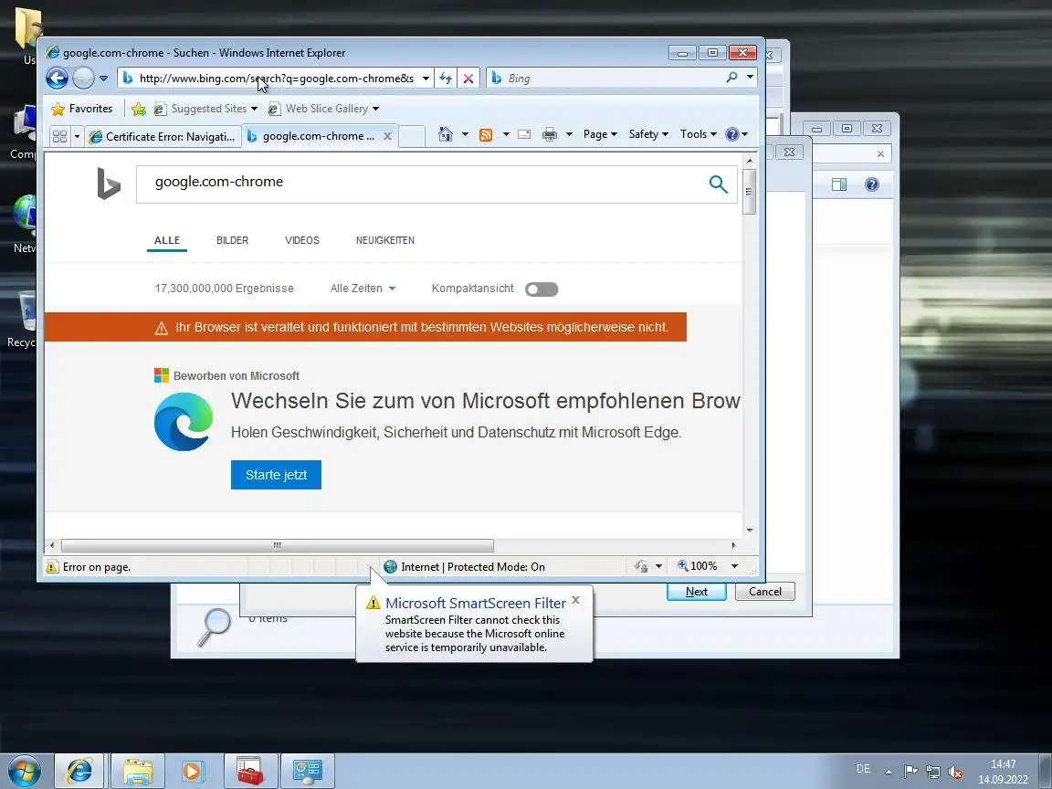Screen dimensions: 1052x789
Task: Click the IE Help question mark icon
Action: (x=732, y=134)
